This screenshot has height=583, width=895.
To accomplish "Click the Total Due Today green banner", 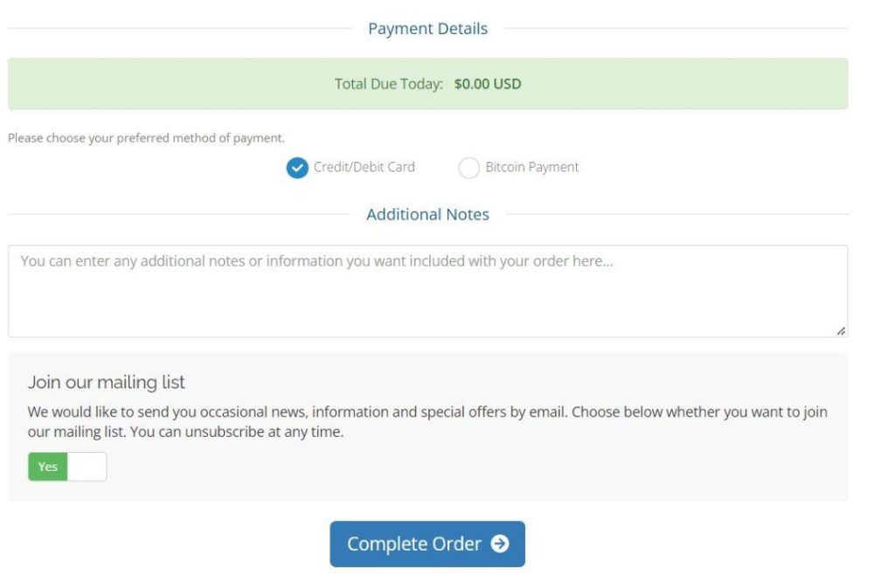I will pyautogui.click(x=656, y=84).
